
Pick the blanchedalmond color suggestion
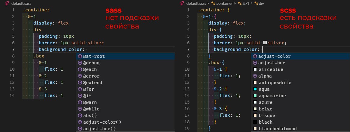(x=300, y=129)
